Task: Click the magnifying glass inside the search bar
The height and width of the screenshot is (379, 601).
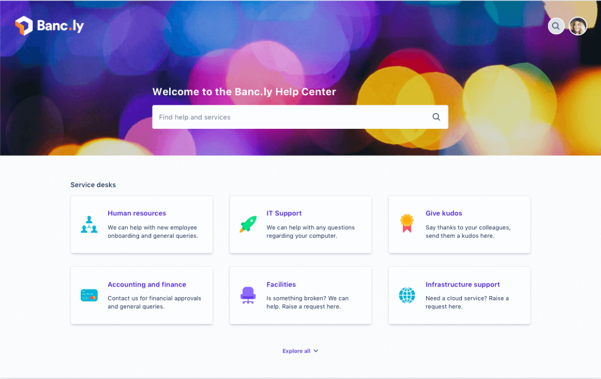Action: pos(436,117)
